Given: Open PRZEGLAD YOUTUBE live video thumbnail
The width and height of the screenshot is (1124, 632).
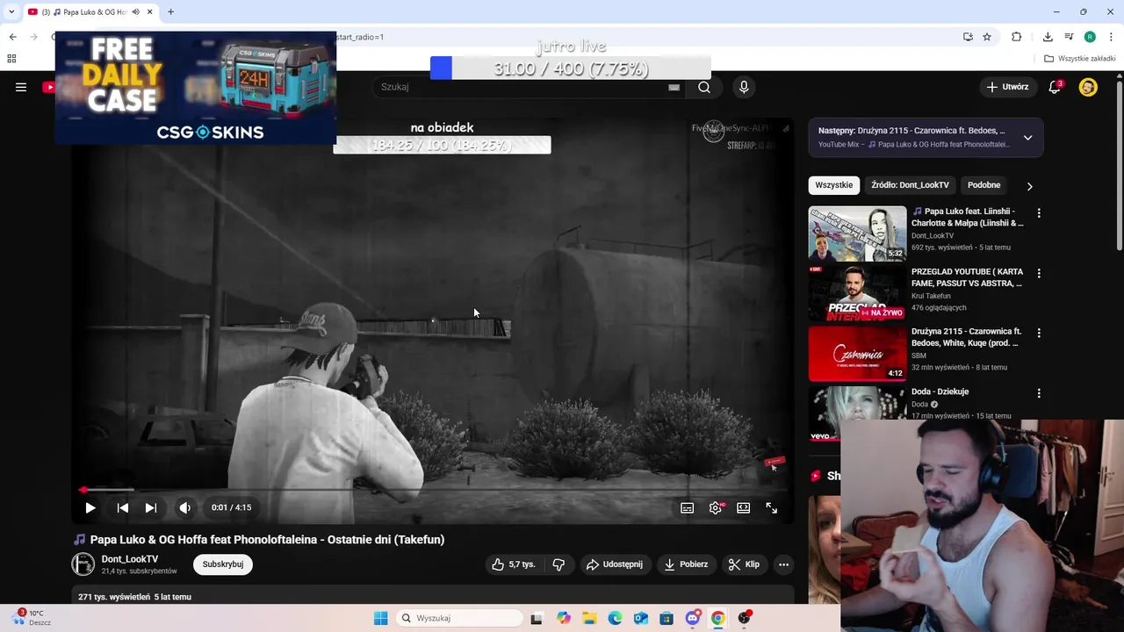Looking at the screenshot, I should point(857,293).
